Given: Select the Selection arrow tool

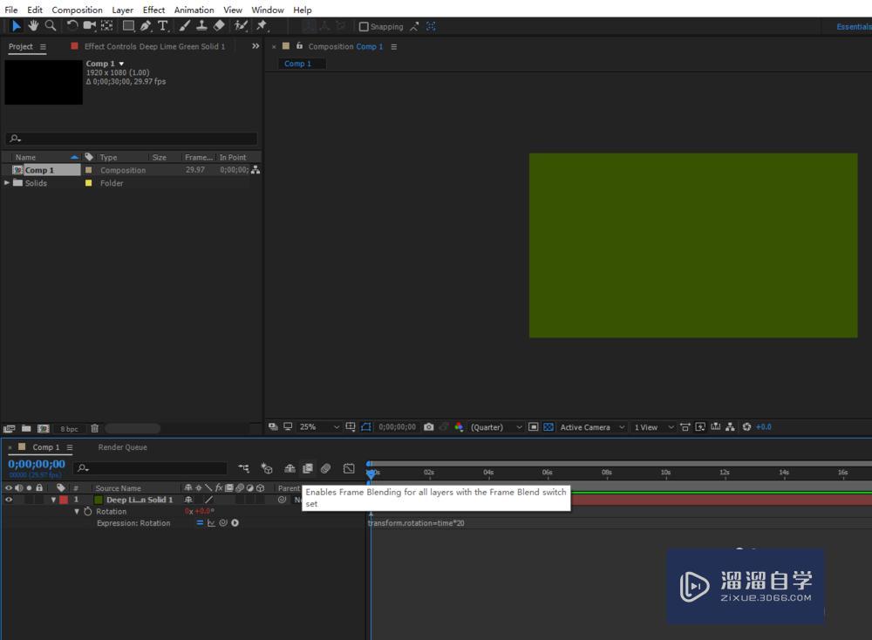Looking at the screenshot, I should coord(16,25).
